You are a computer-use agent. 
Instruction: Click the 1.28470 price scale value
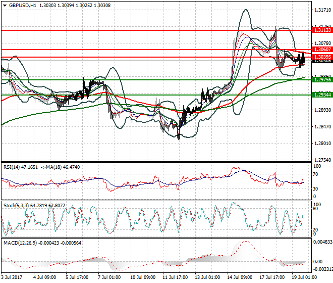[x=322, y=127]
